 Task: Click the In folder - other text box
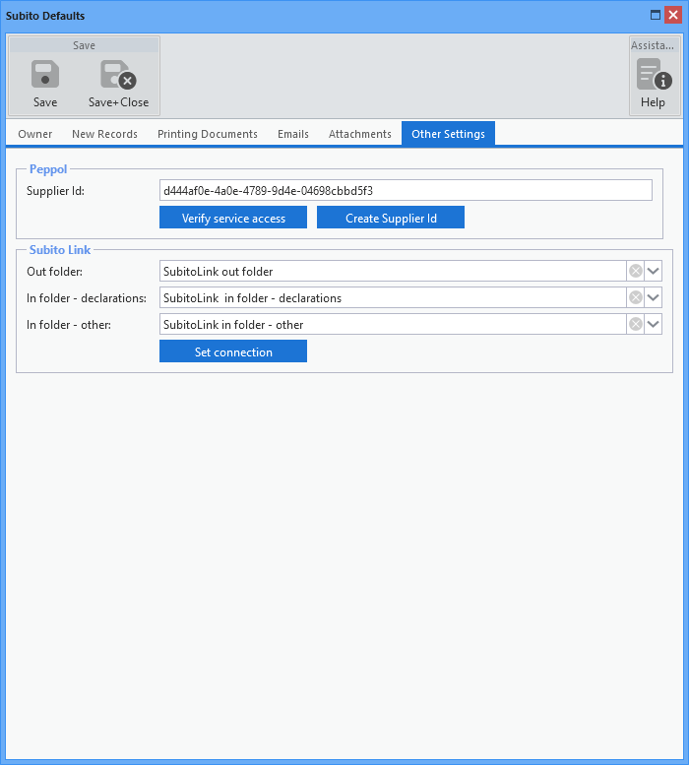[393, 325]
